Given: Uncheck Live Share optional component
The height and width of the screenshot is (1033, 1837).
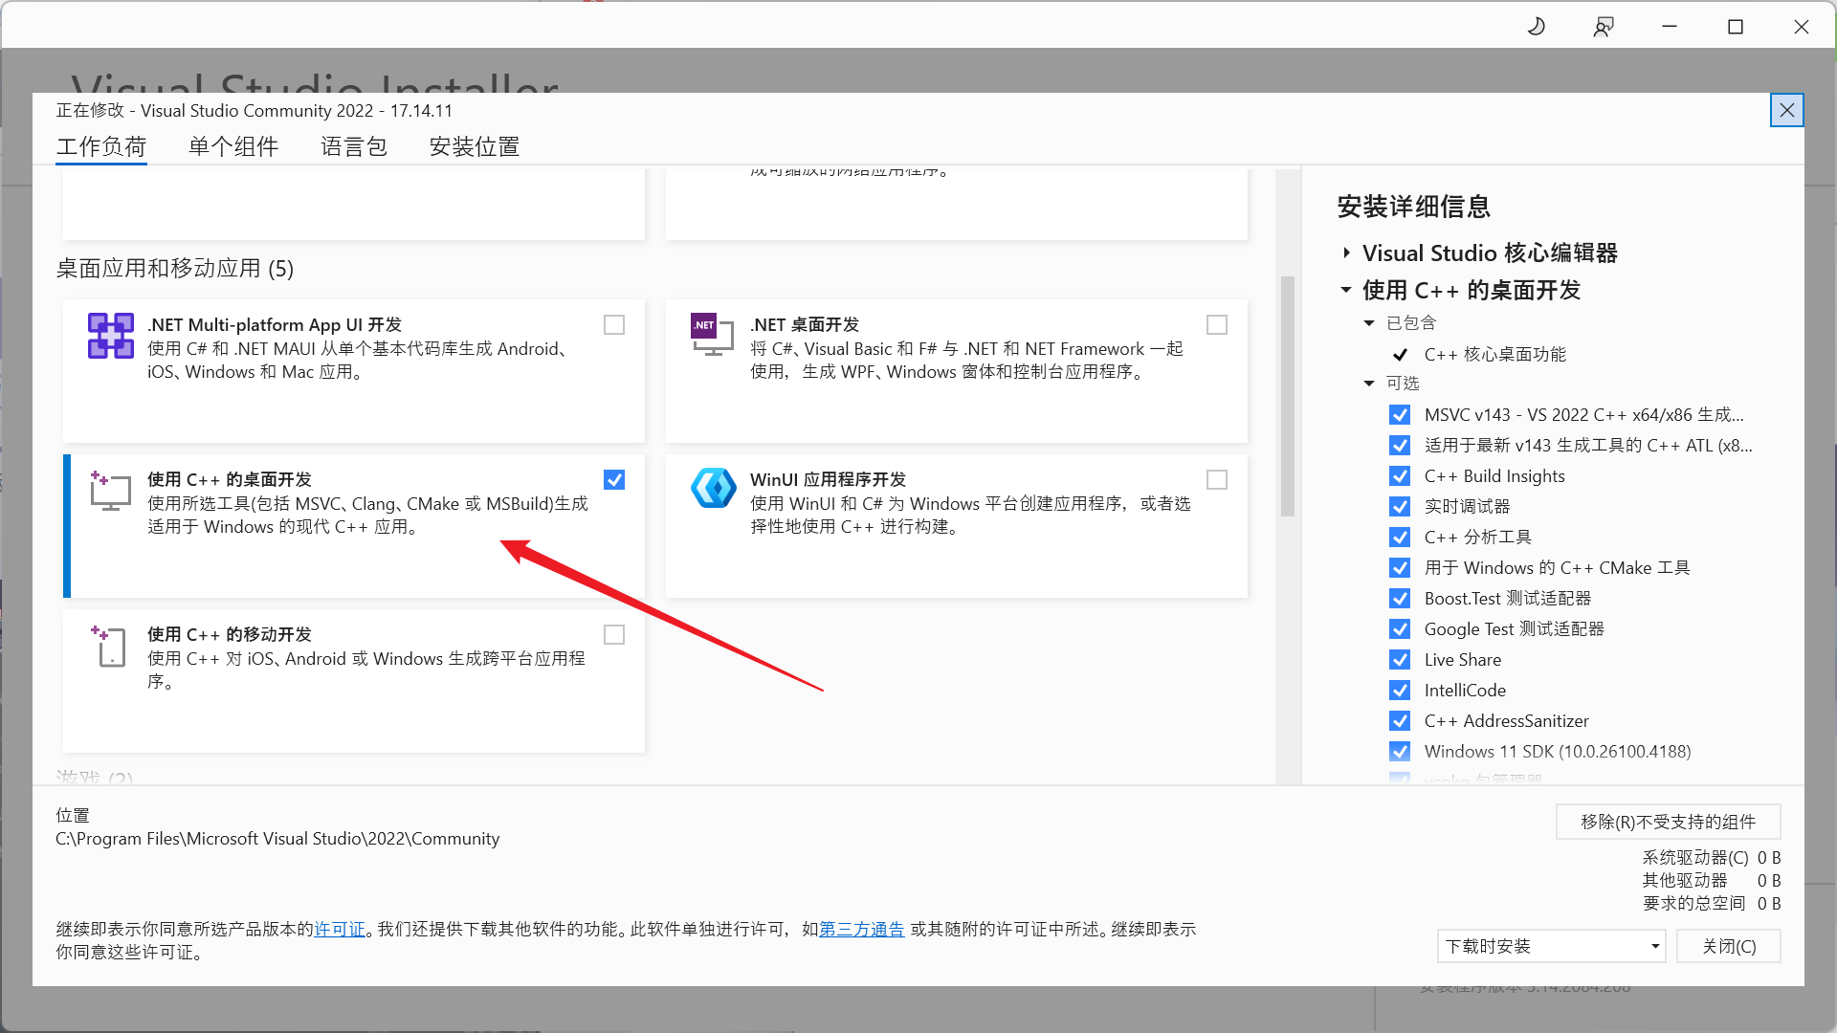Looking at the screenshot, I should 1400,660.
